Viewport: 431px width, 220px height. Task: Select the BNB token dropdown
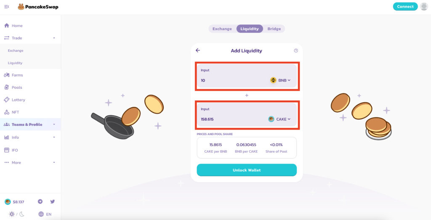tap(280, 80)
